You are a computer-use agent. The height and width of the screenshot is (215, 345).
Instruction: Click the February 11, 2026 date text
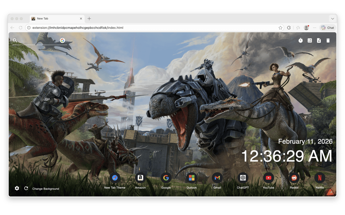pos(305,141)
